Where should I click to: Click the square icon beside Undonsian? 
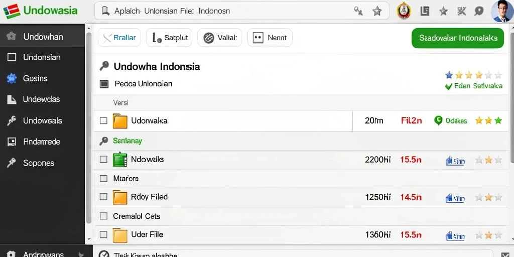point(12,57)
